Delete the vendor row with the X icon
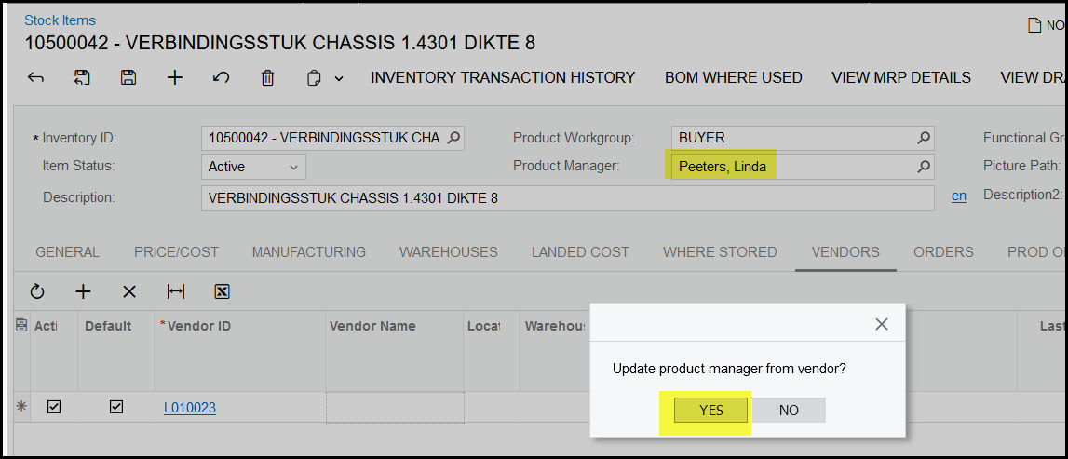Screen dimensions: 1068x459 pyautogui.click(x=129, y=291)
